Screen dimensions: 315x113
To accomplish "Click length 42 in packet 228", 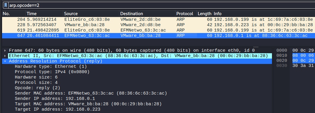I will [x=210, y=25].
